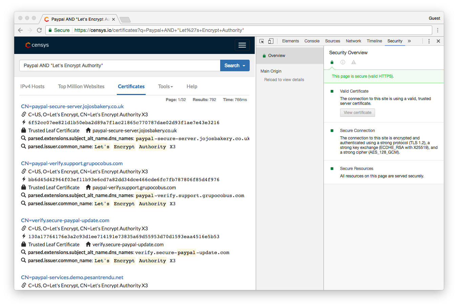Select Overview in Security sidebar
458x307 pixels.
[290, 56]
